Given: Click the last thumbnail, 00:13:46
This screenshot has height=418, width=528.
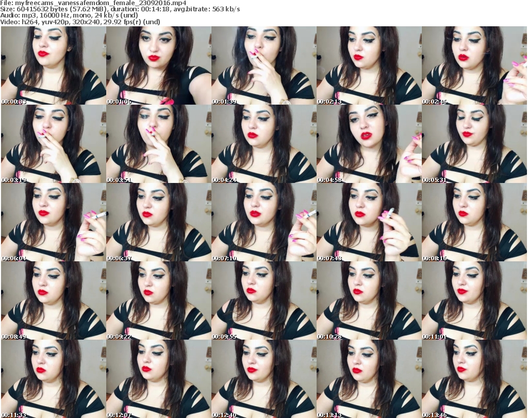Looking at the screenshot, I should [474, 379].
